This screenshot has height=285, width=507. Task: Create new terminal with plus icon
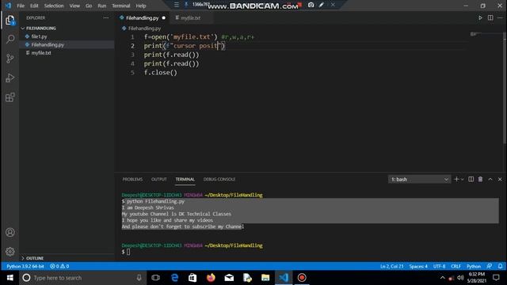456,179
